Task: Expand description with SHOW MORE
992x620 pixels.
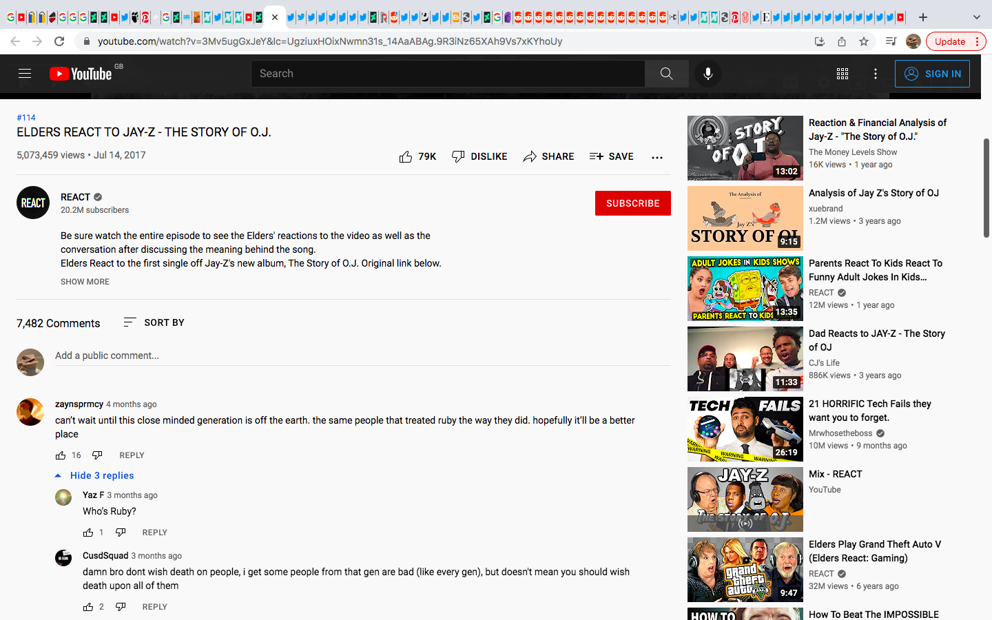Action: pos(85,282)
